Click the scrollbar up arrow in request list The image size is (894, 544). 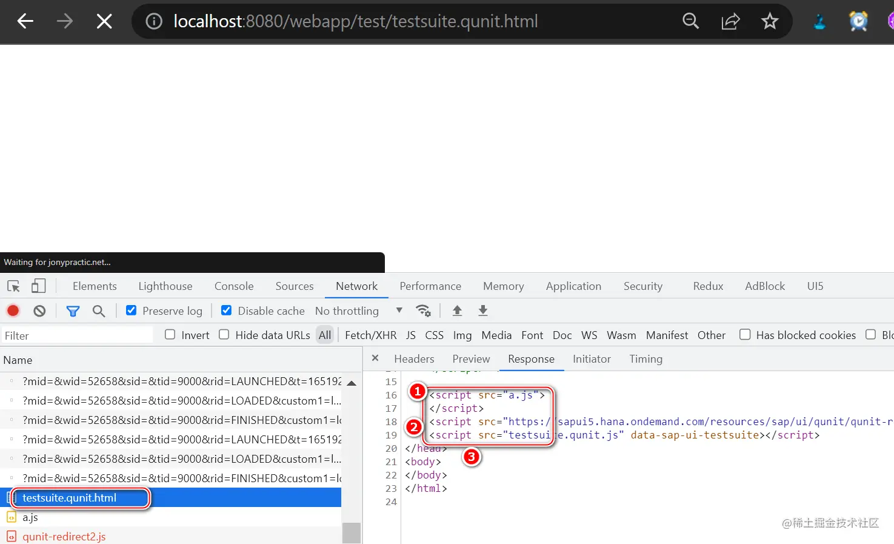pyautogui.click(x=352, y=383)
